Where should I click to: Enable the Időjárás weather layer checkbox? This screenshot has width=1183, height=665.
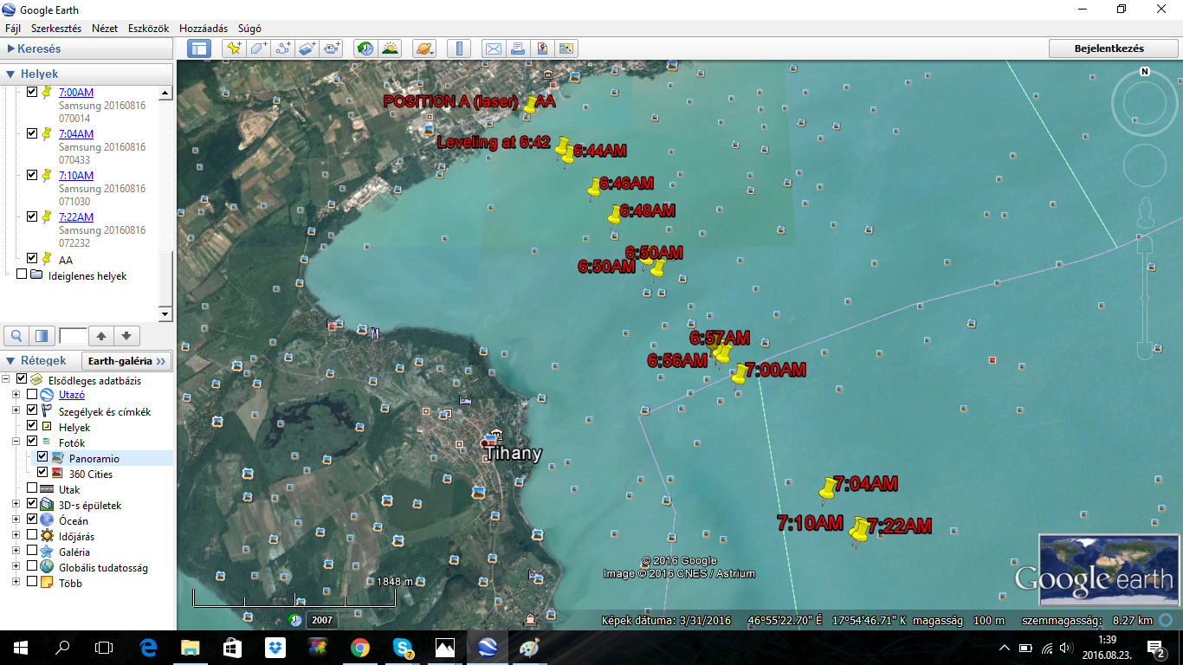click(x=32, y=536)
